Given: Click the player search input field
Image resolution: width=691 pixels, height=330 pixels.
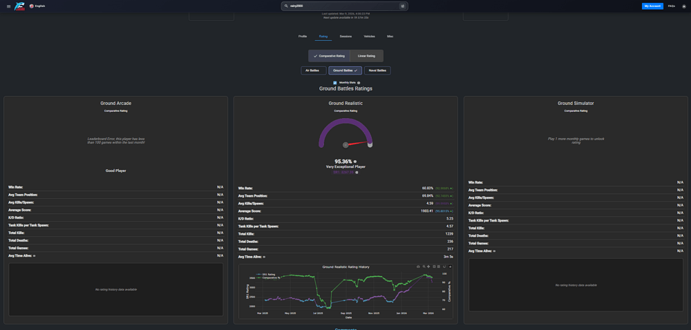Looking at the screenshot, I should (342, 6).
